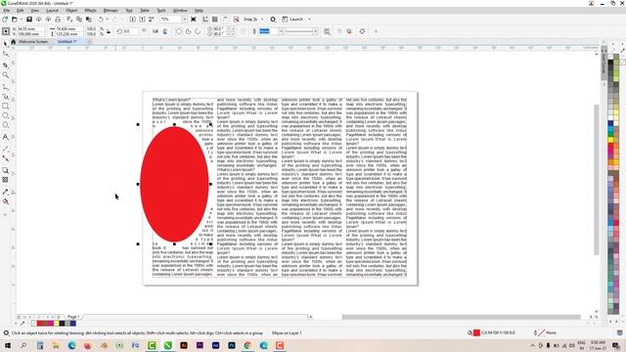This screenshot has width=626, height=352.
Task: Select the Polygon tool
Action: tap(6, 125)
